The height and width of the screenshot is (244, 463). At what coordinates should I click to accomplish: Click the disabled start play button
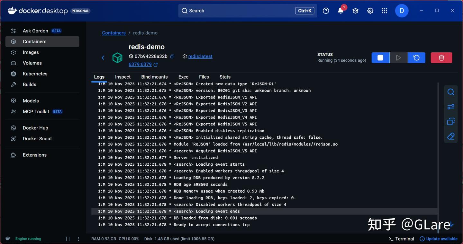tap(398, 58)
